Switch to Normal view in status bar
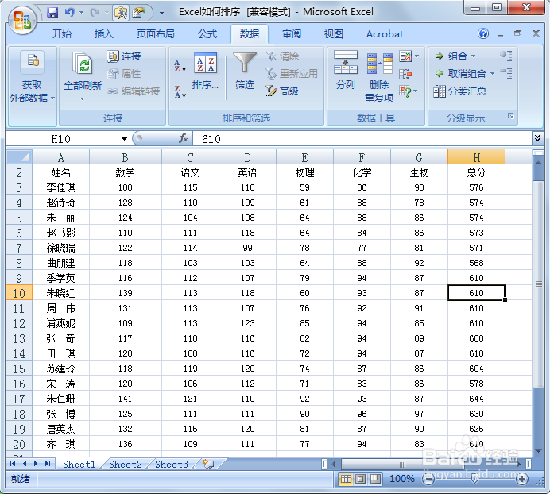The image size is (550, 494). pyautogui.click(x=346, y=479)
